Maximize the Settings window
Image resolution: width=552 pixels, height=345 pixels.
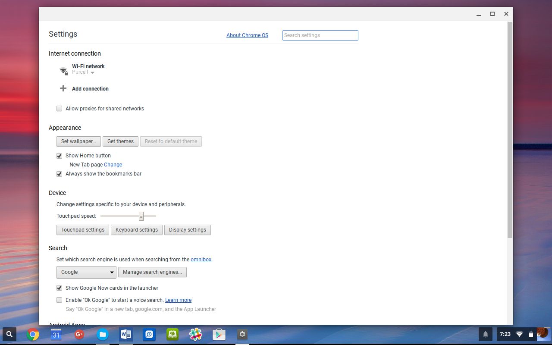[492, 14]
